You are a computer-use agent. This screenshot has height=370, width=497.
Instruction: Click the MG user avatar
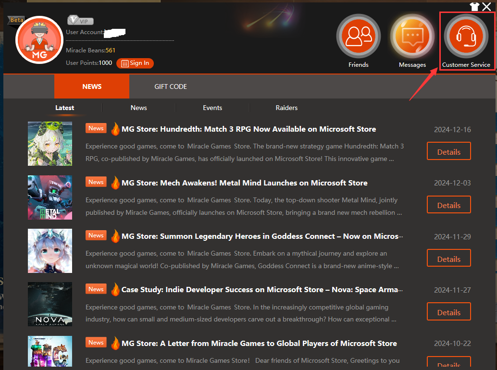[38, 40]
